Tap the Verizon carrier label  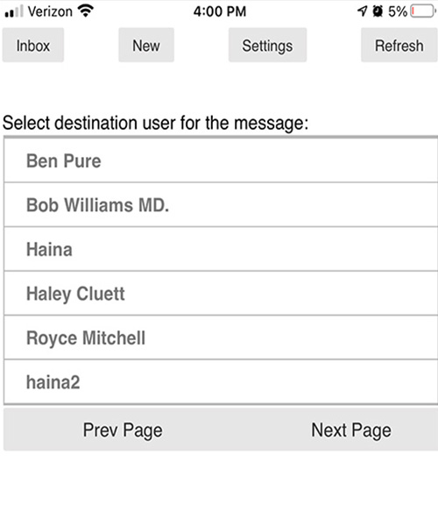coord(50,11)
